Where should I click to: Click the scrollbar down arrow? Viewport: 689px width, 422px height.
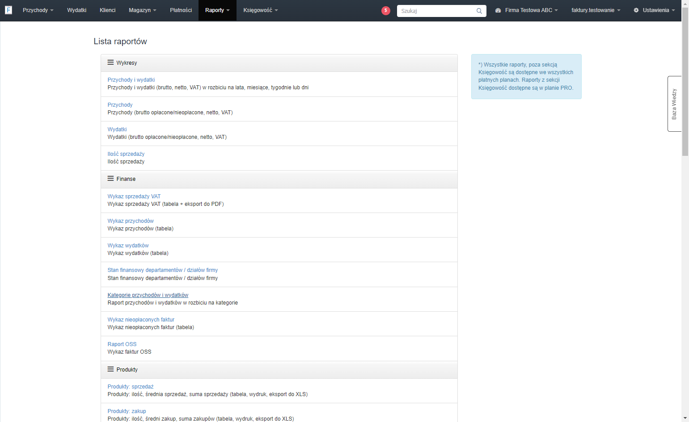pyautogui.click(x=685, y=418)
